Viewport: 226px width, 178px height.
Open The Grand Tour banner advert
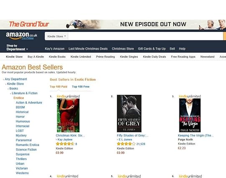113,24
